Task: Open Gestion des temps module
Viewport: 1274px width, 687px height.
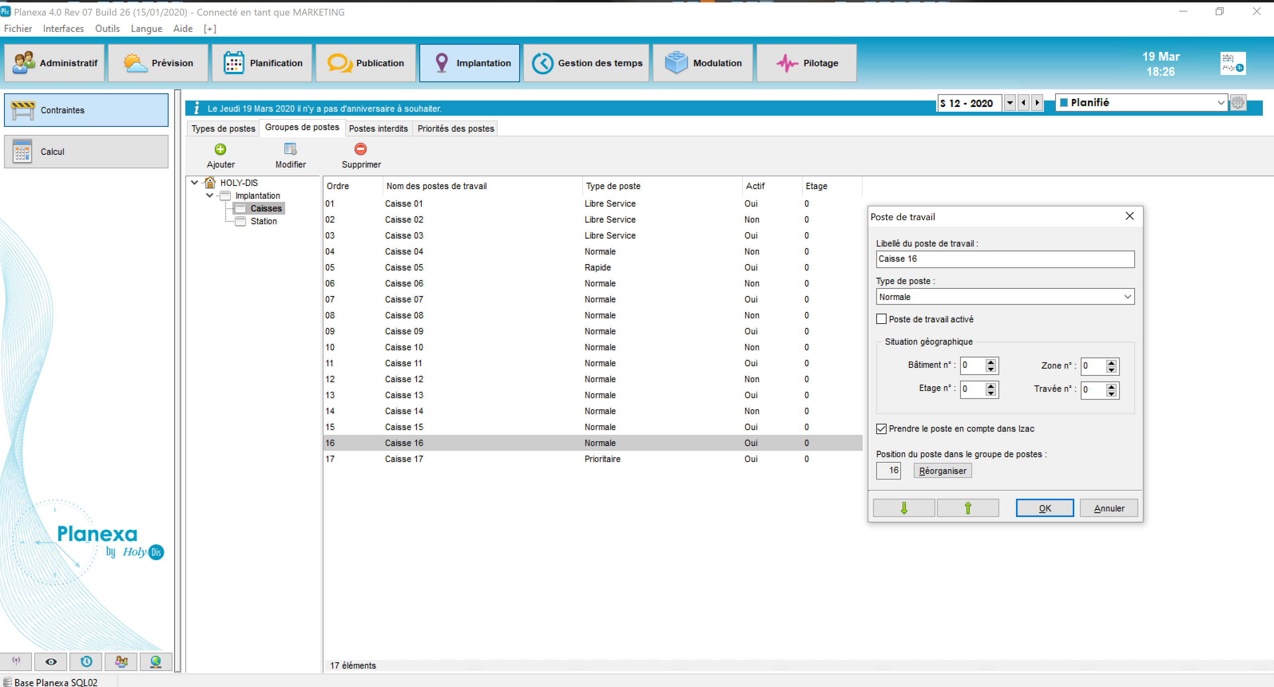Action: pyautogui.click(x=586, y=63)
